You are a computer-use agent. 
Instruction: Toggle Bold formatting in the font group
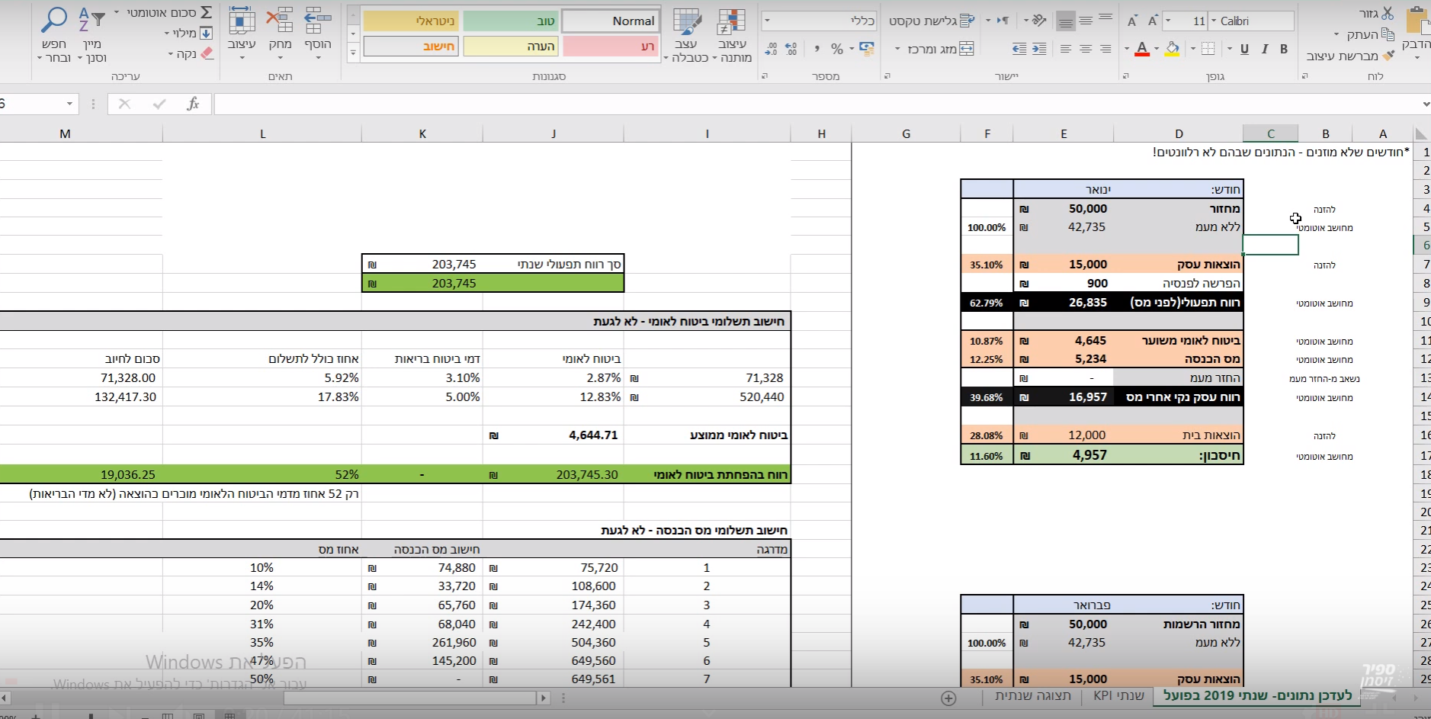(1284, 49)
